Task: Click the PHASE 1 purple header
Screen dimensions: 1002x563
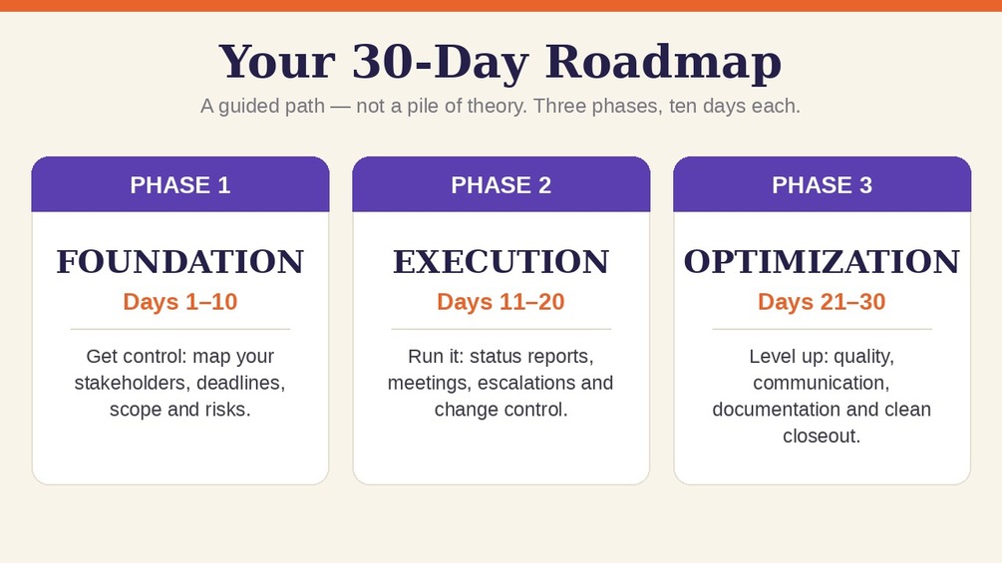Action: coord(180,184)
